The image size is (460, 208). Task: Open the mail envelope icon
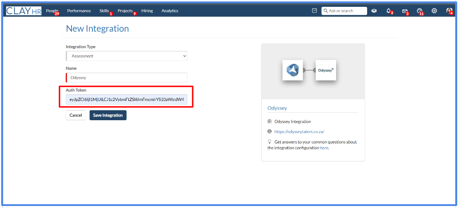click(405, 11)
